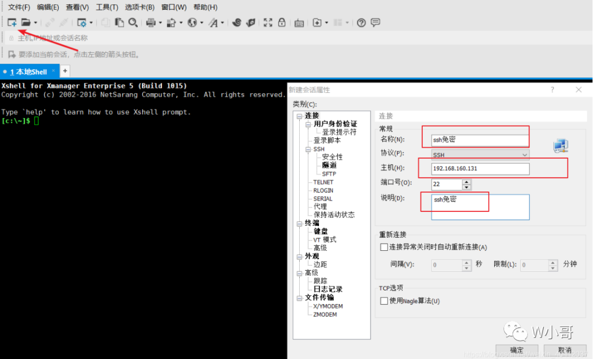
Task: Click the 取消 button
Action: coord(564,350)
